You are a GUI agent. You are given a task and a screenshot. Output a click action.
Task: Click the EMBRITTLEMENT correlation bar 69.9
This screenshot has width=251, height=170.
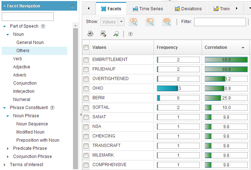[226, 59]
